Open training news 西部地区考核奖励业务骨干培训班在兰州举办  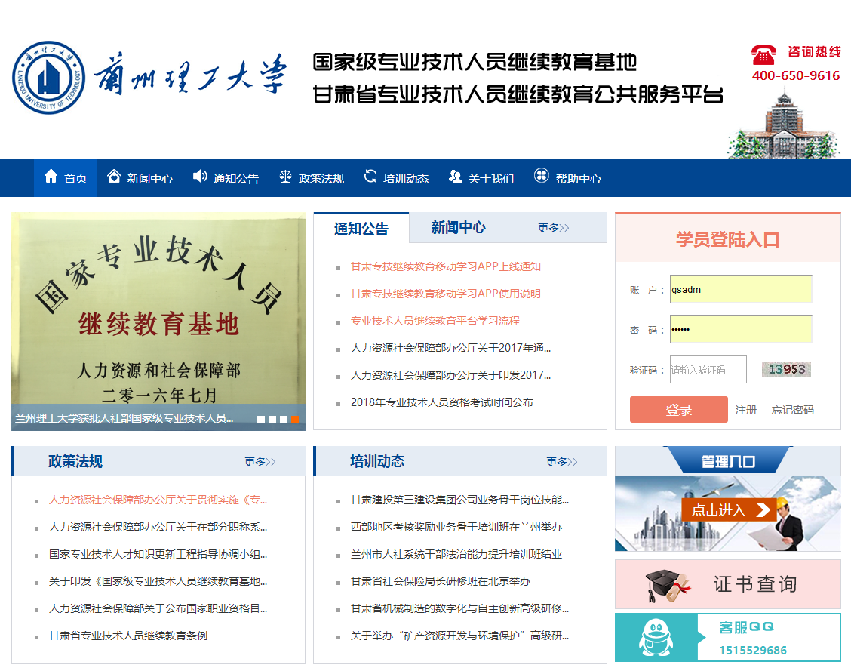456,528
